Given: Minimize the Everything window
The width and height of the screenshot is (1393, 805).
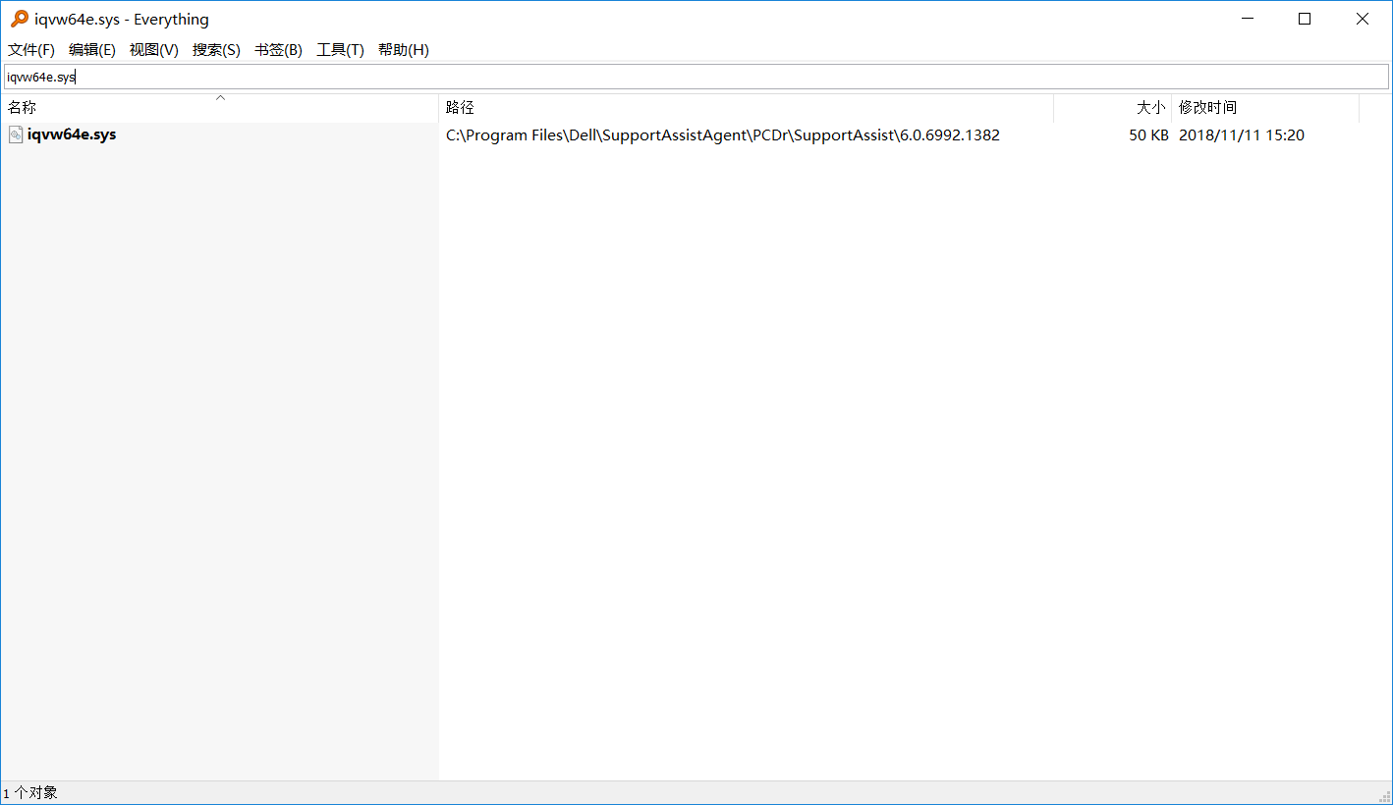Looking at the screenshot, I should pos(1248,19).
